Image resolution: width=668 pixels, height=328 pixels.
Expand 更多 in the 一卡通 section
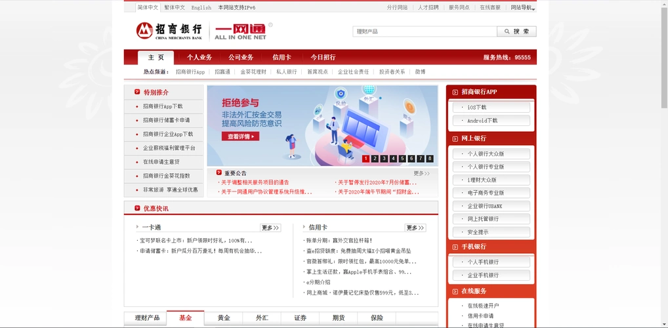coord(270,228)
